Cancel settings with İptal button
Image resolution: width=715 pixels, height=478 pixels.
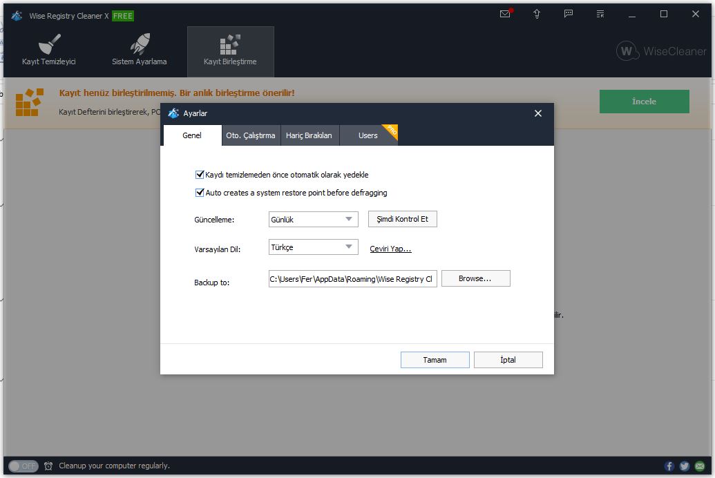508,360
